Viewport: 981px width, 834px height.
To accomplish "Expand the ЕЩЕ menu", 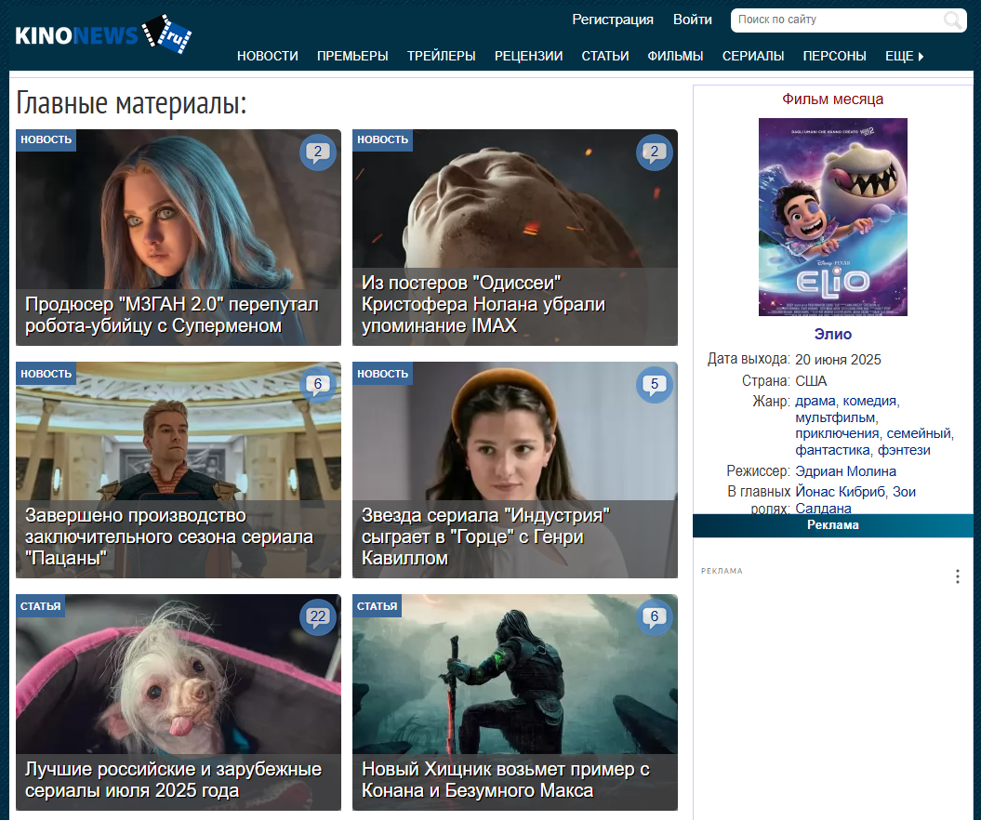I will point(904,57).
